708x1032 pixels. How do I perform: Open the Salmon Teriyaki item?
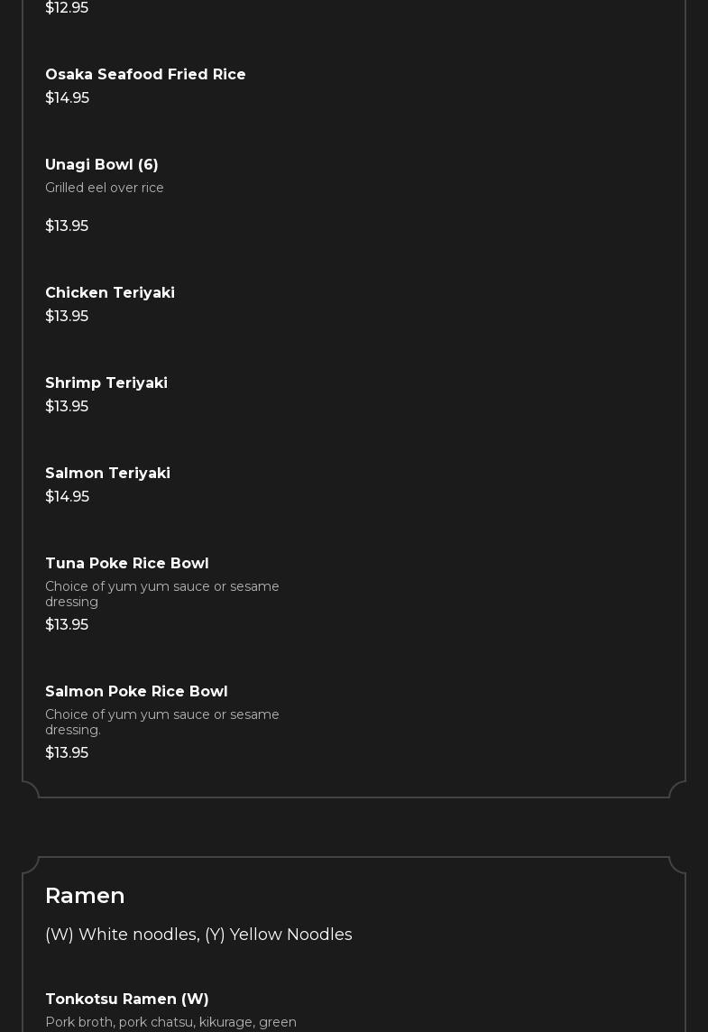point(107,474)
